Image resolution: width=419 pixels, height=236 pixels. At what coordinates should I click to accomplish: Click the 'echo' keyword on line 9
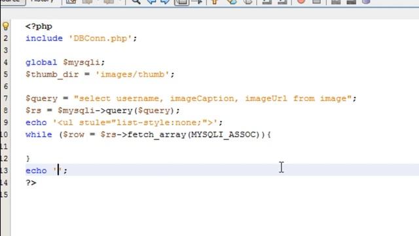pos(36,123)
